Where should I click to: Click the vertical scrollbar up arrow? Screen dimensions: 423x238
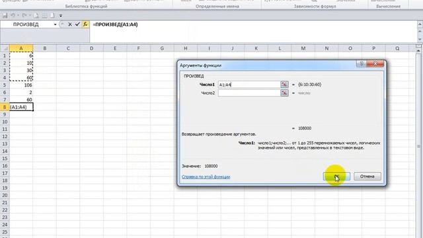coord(418,50)
